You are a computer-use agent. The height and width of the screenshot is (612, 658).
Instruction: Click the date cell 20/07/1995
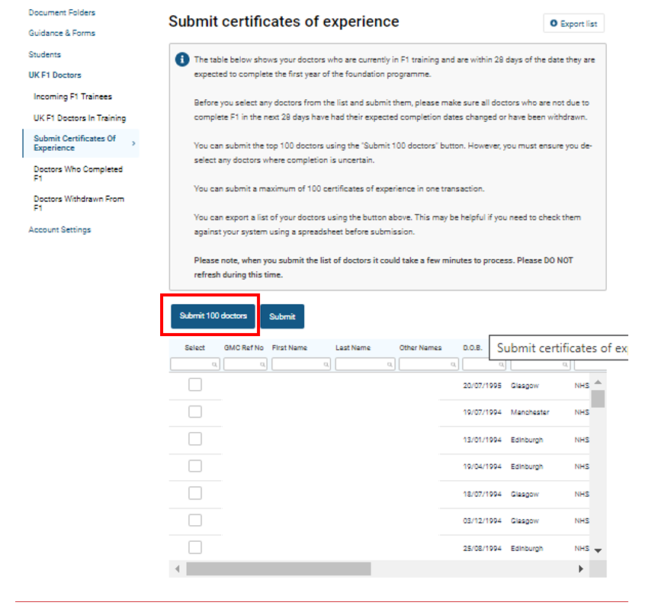[x=482, y=386]
